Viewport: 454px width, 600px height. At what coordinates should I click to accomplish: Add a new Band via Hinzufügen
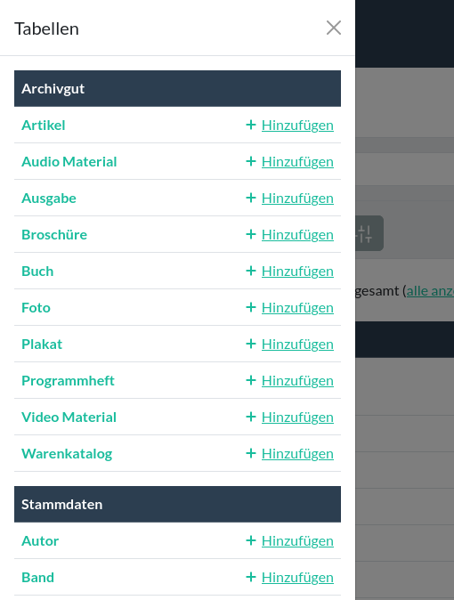pyautogui.click(x=297, y=577)
